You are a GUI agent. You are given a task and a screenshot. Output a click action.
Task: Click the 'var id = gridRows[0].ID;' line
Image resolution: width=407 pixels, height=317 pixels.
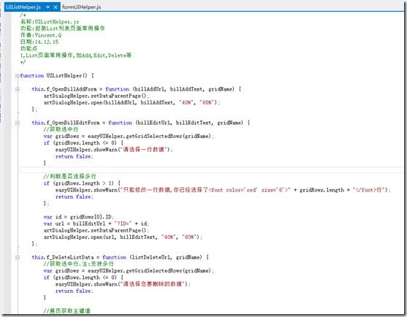tap(79, 217)
